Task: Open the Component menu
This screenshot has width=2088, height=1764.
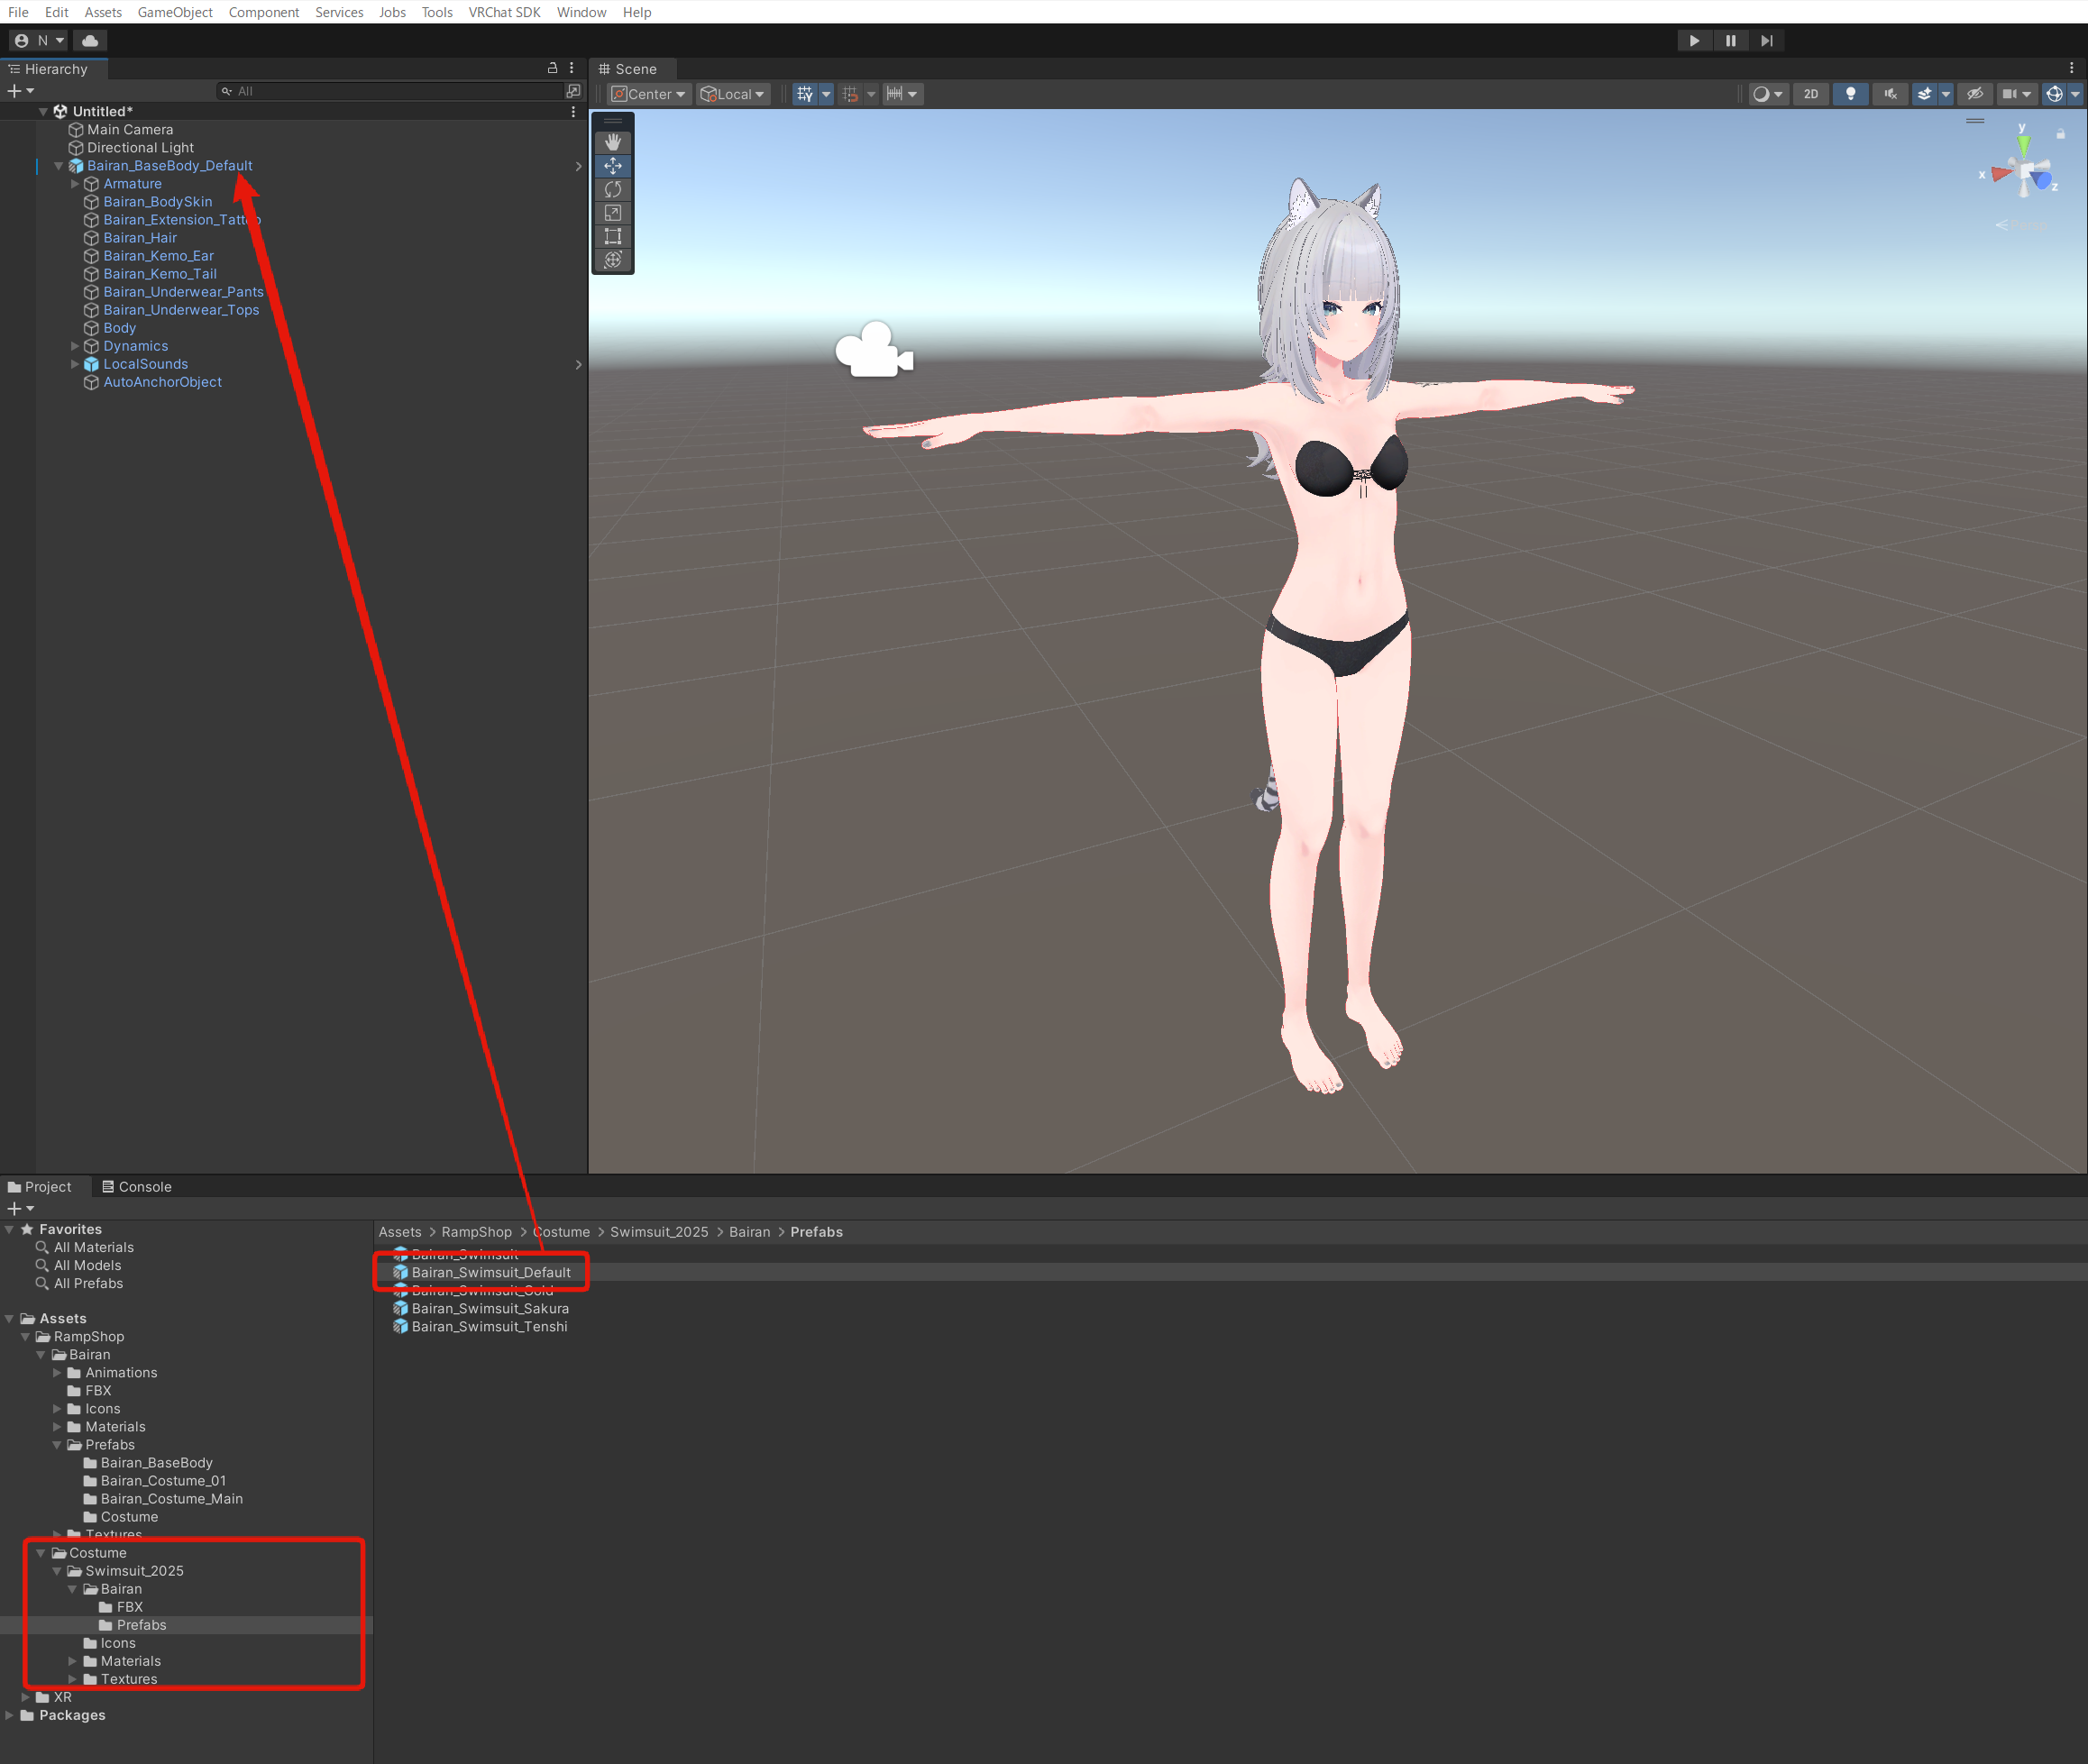Action: click(264, 12)
